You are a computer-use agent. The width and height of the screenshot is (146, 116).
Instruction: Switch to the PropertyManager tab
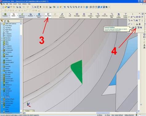click(5, 21)
